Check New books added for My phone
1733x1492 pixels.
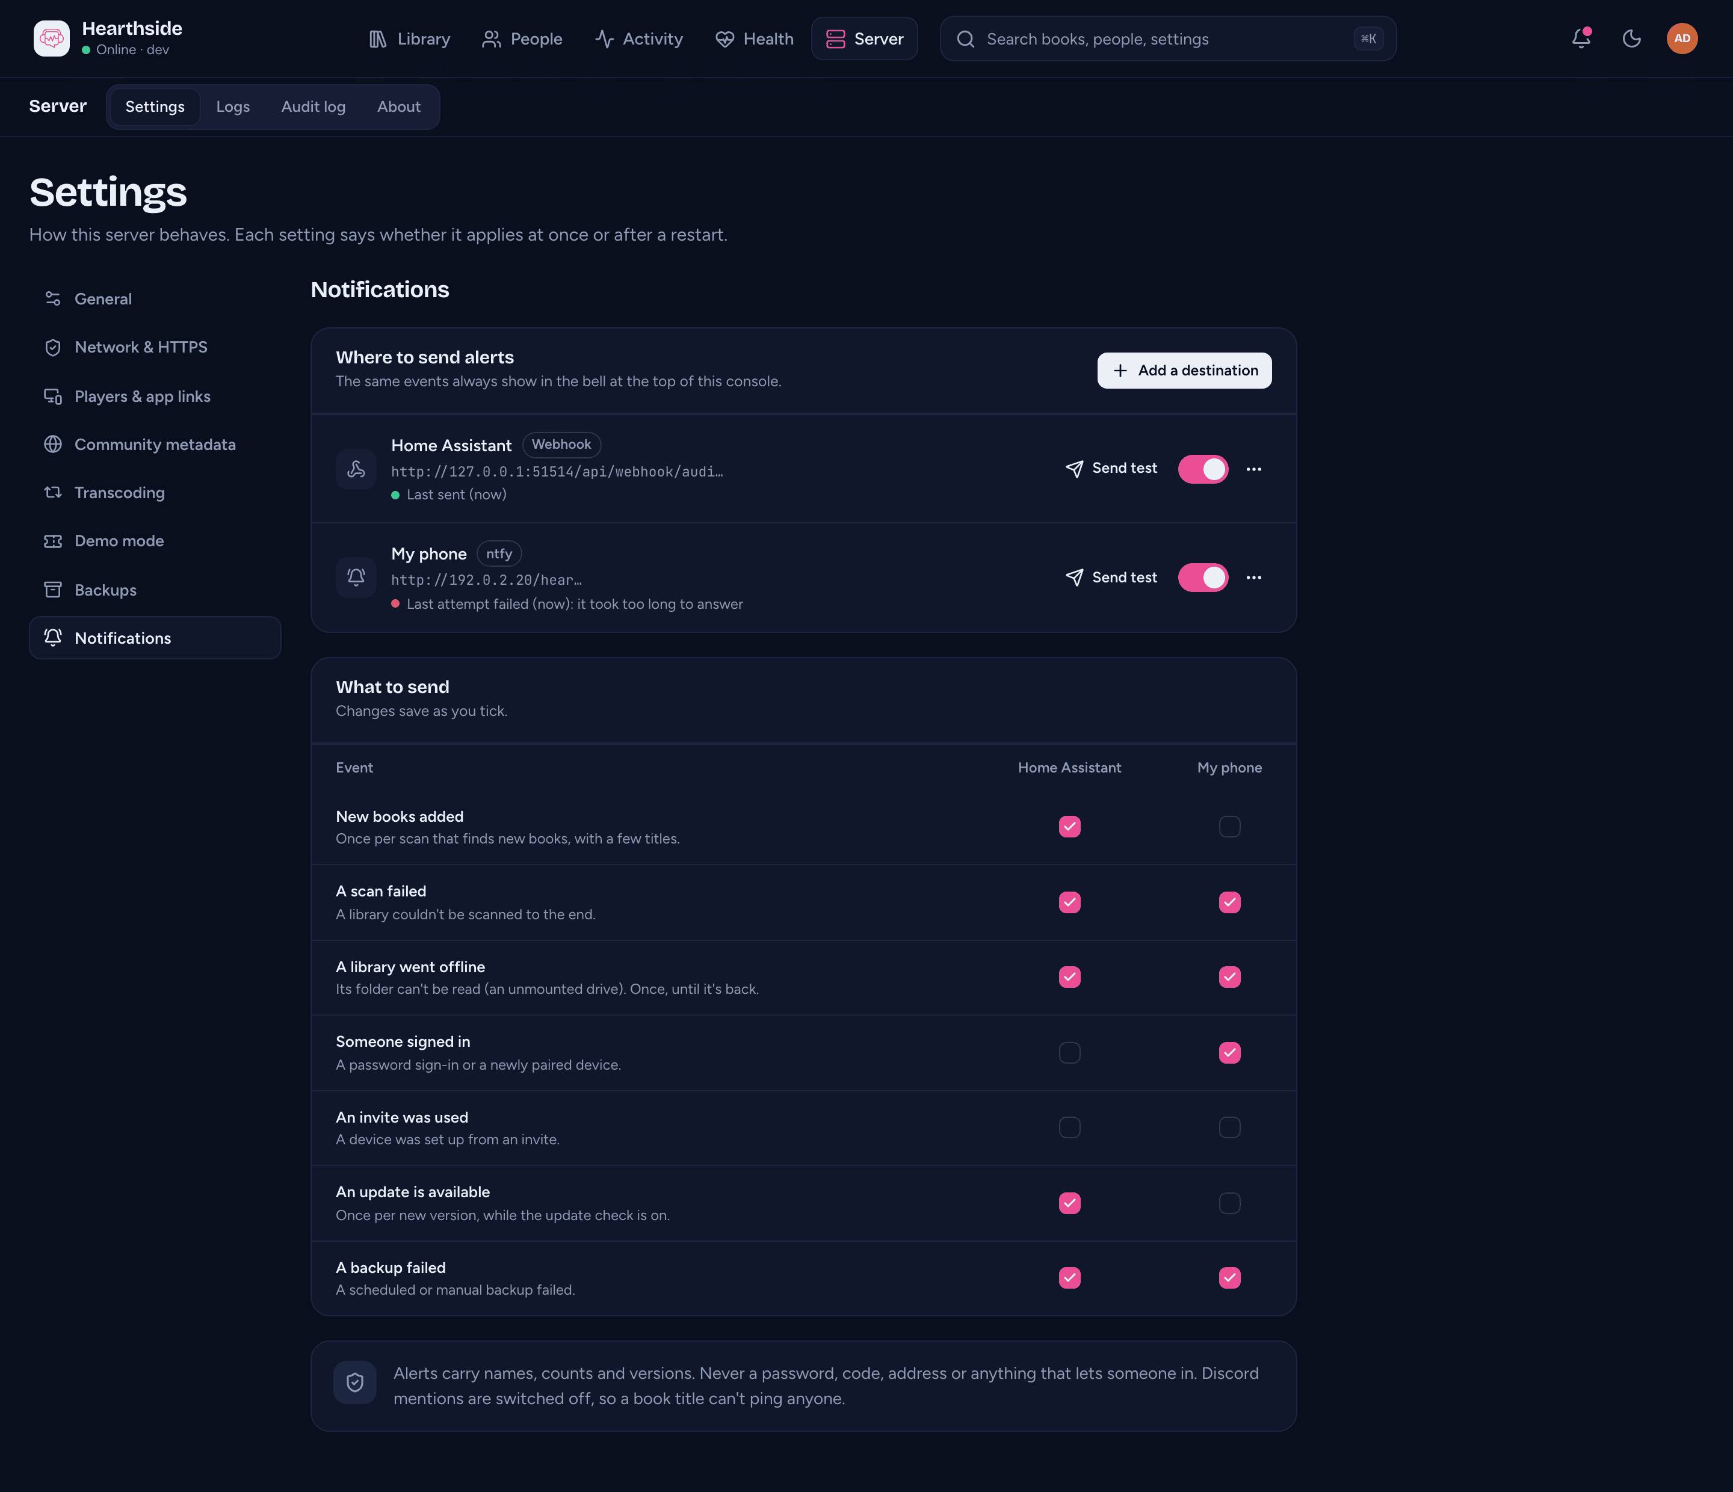[x=1229, y=826]
